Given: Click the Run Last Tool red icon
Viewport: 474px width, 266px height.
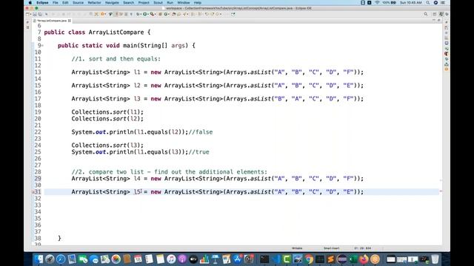Looking at the screenshot, I should click(x=152, y=14).
